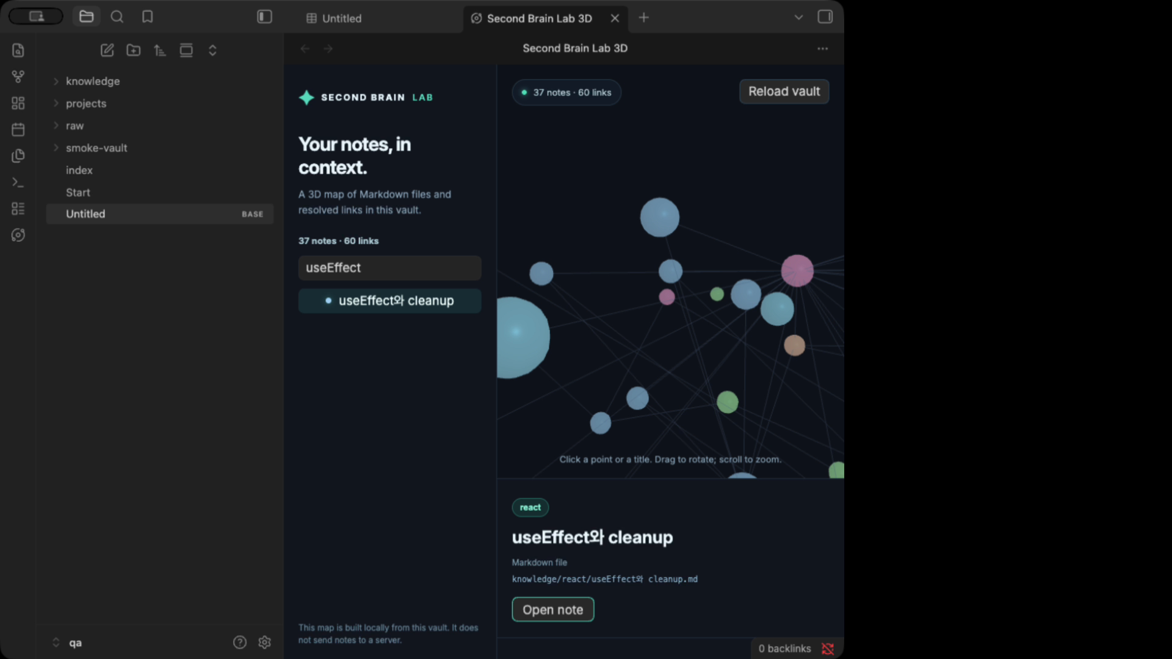
Task: Open the file explorer folder icon
Action: (x=86, y=17)
